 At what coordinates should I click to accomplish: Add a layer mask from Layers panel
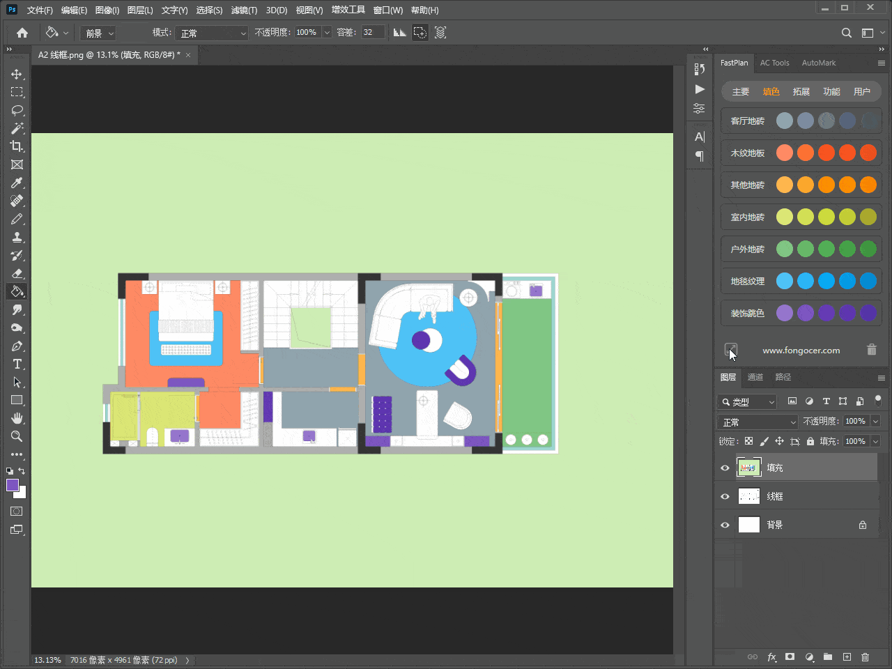coord(790,656)
